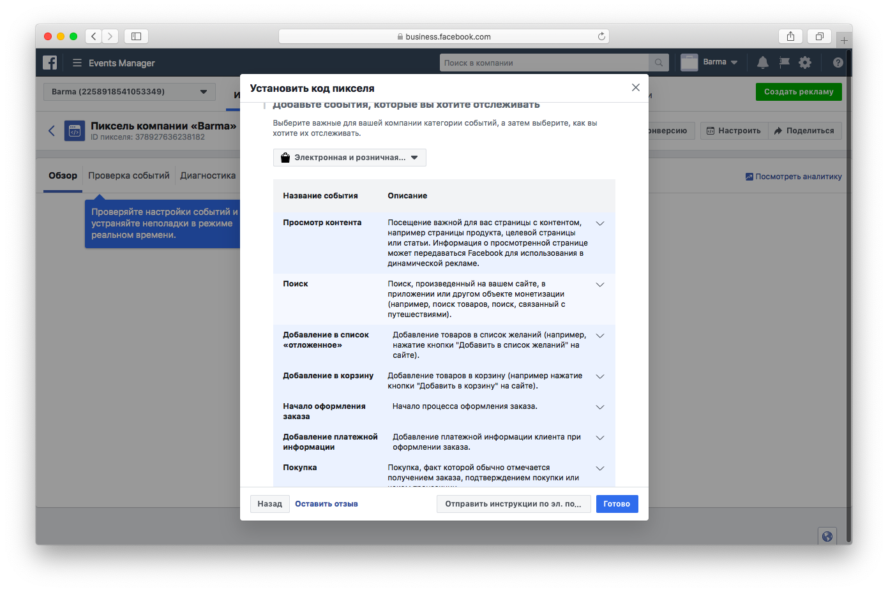Switch to the Диагностика tab

coord(208,175)
